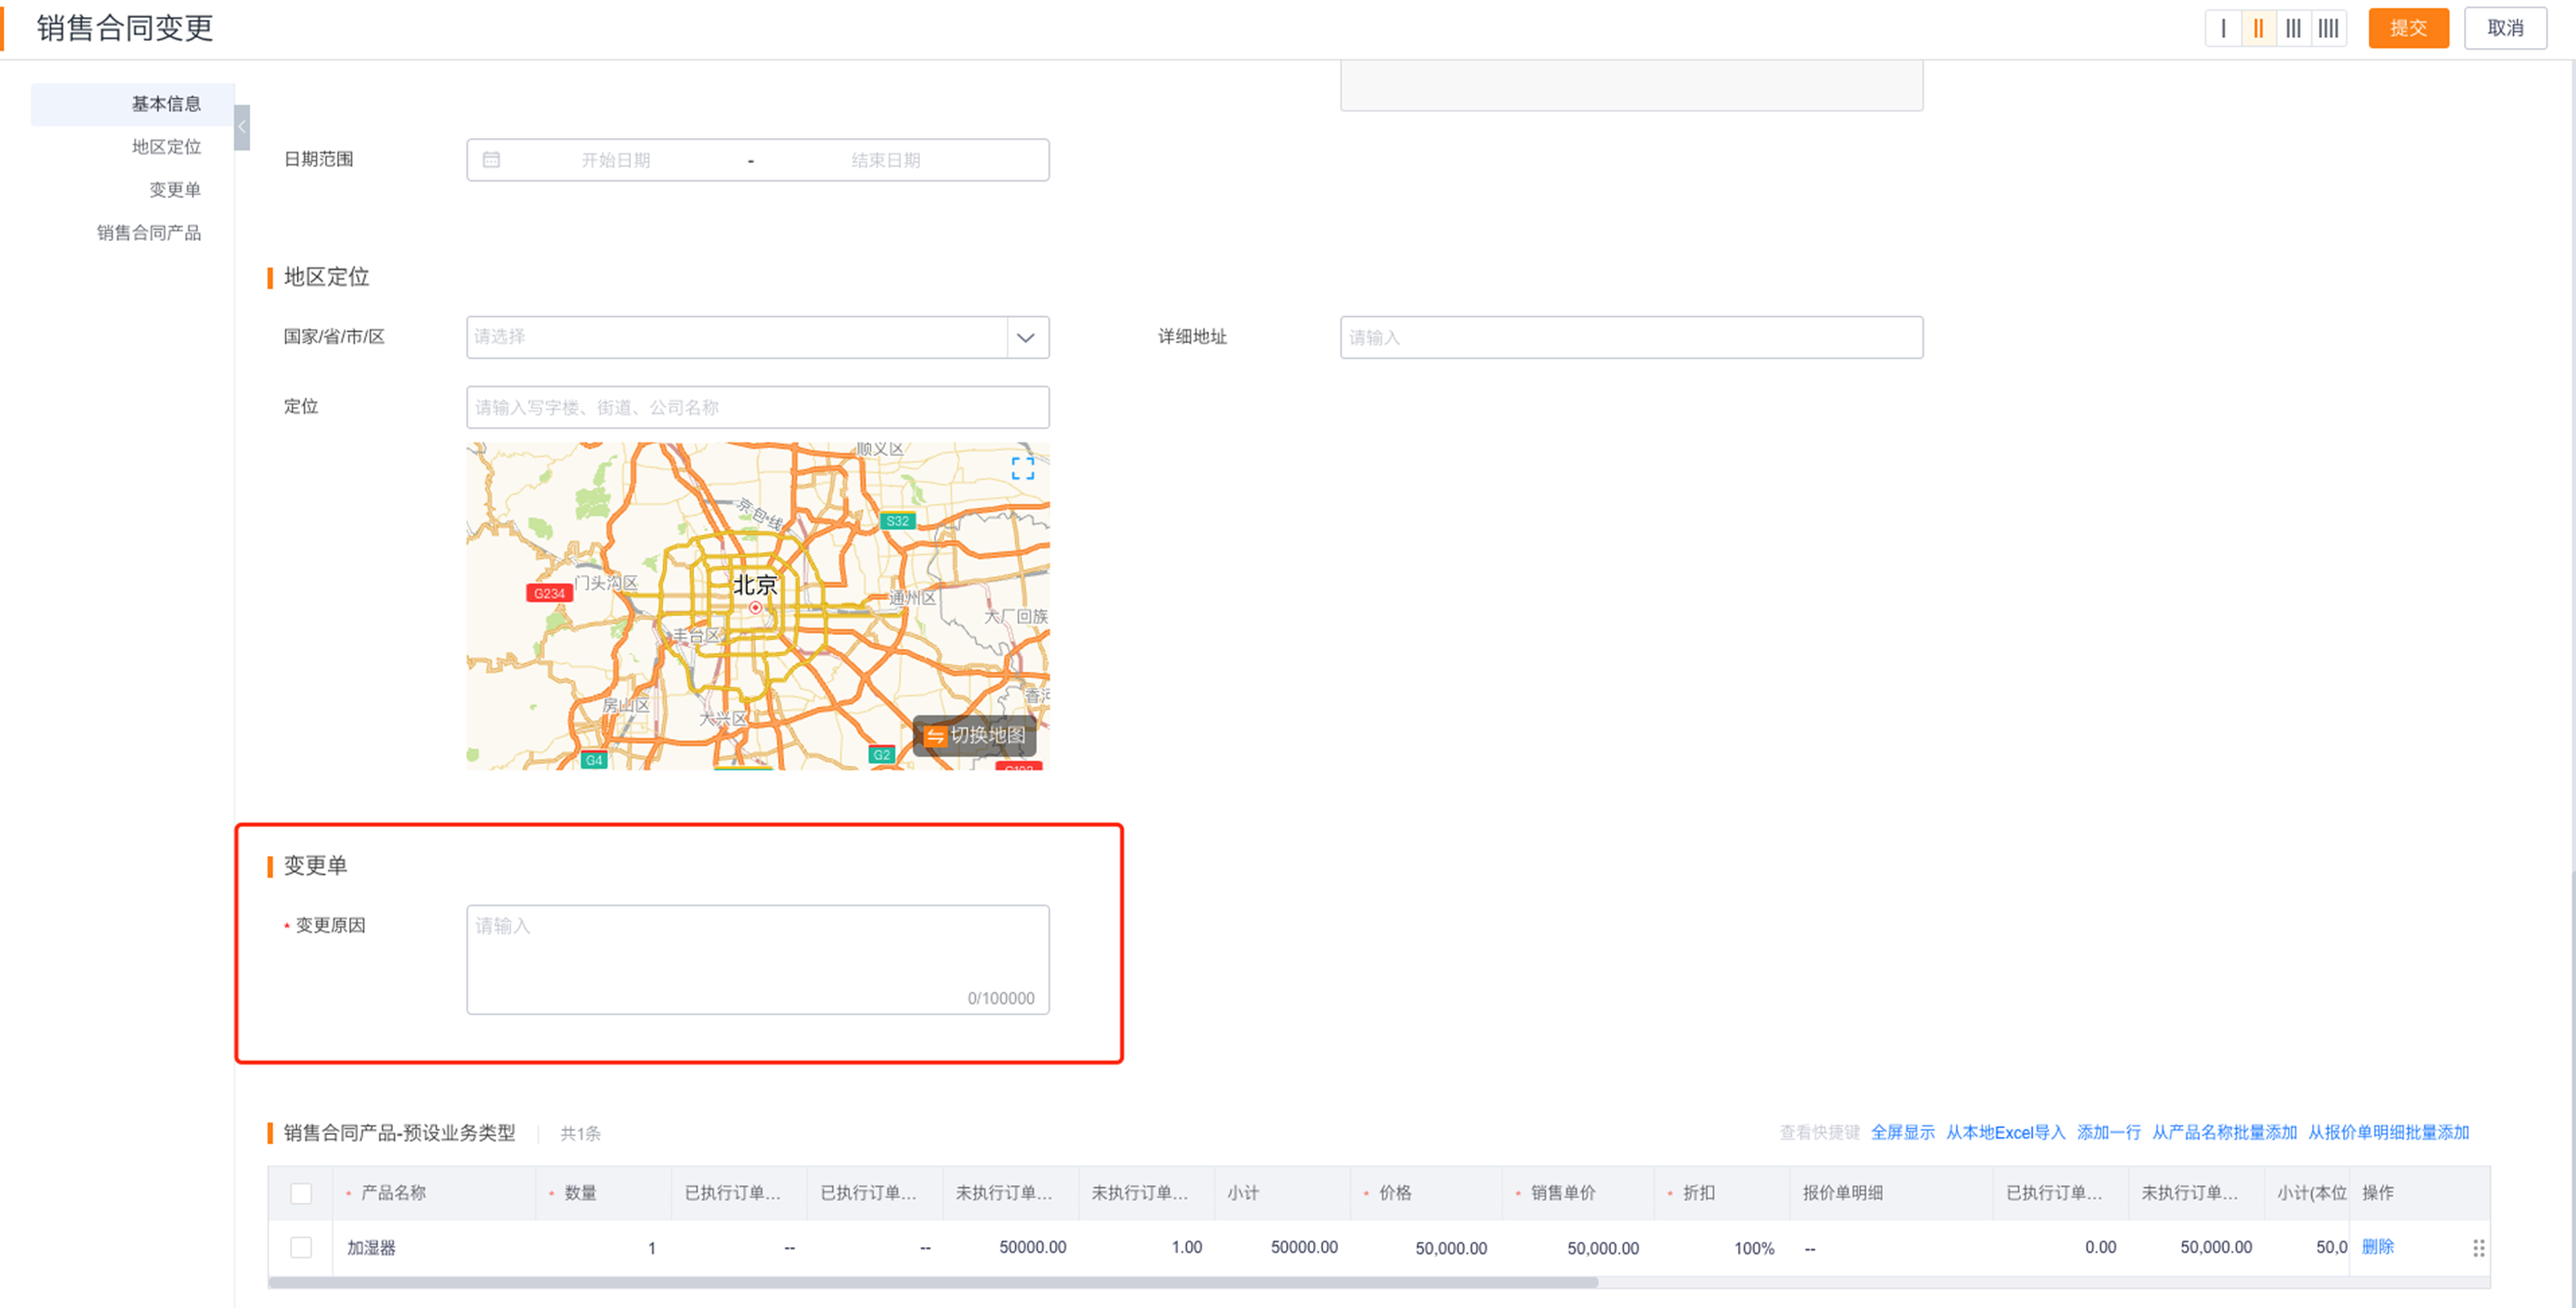Viewport: 2576px width, 1308px height.
Task: Toggle the select-all checkbox in product table header
Action: 301,1192
